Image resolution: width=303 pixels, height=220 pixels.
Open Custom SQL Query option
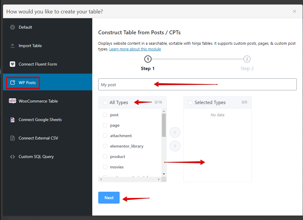tap(48, 157)
